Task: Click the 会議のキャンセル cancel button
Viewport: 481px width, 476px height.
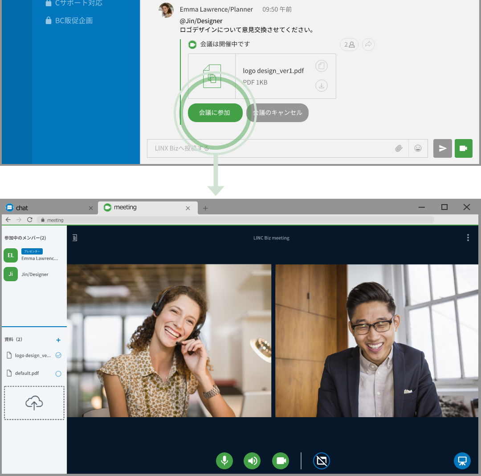Action: [x=277, y=113]
